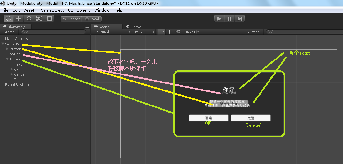Select Image object in Hierarchy
The image size is (343, 164).
click(15, 59)
